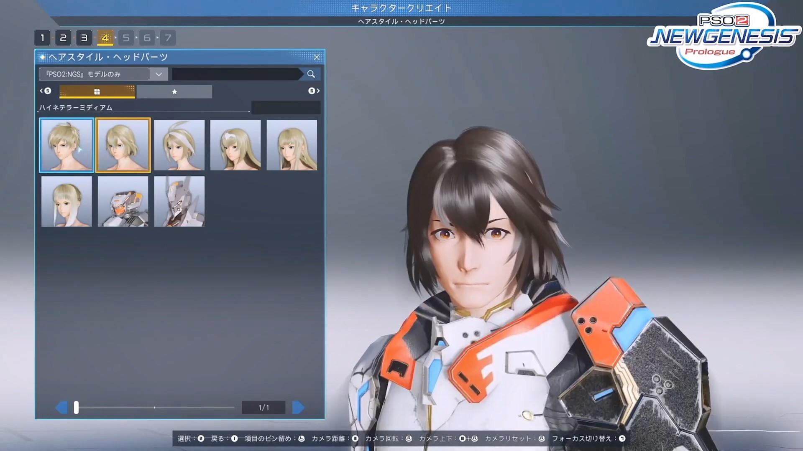The image size is (803, 451).
Task: Select the step 5 tab at the top
Action: coord(126,38)
